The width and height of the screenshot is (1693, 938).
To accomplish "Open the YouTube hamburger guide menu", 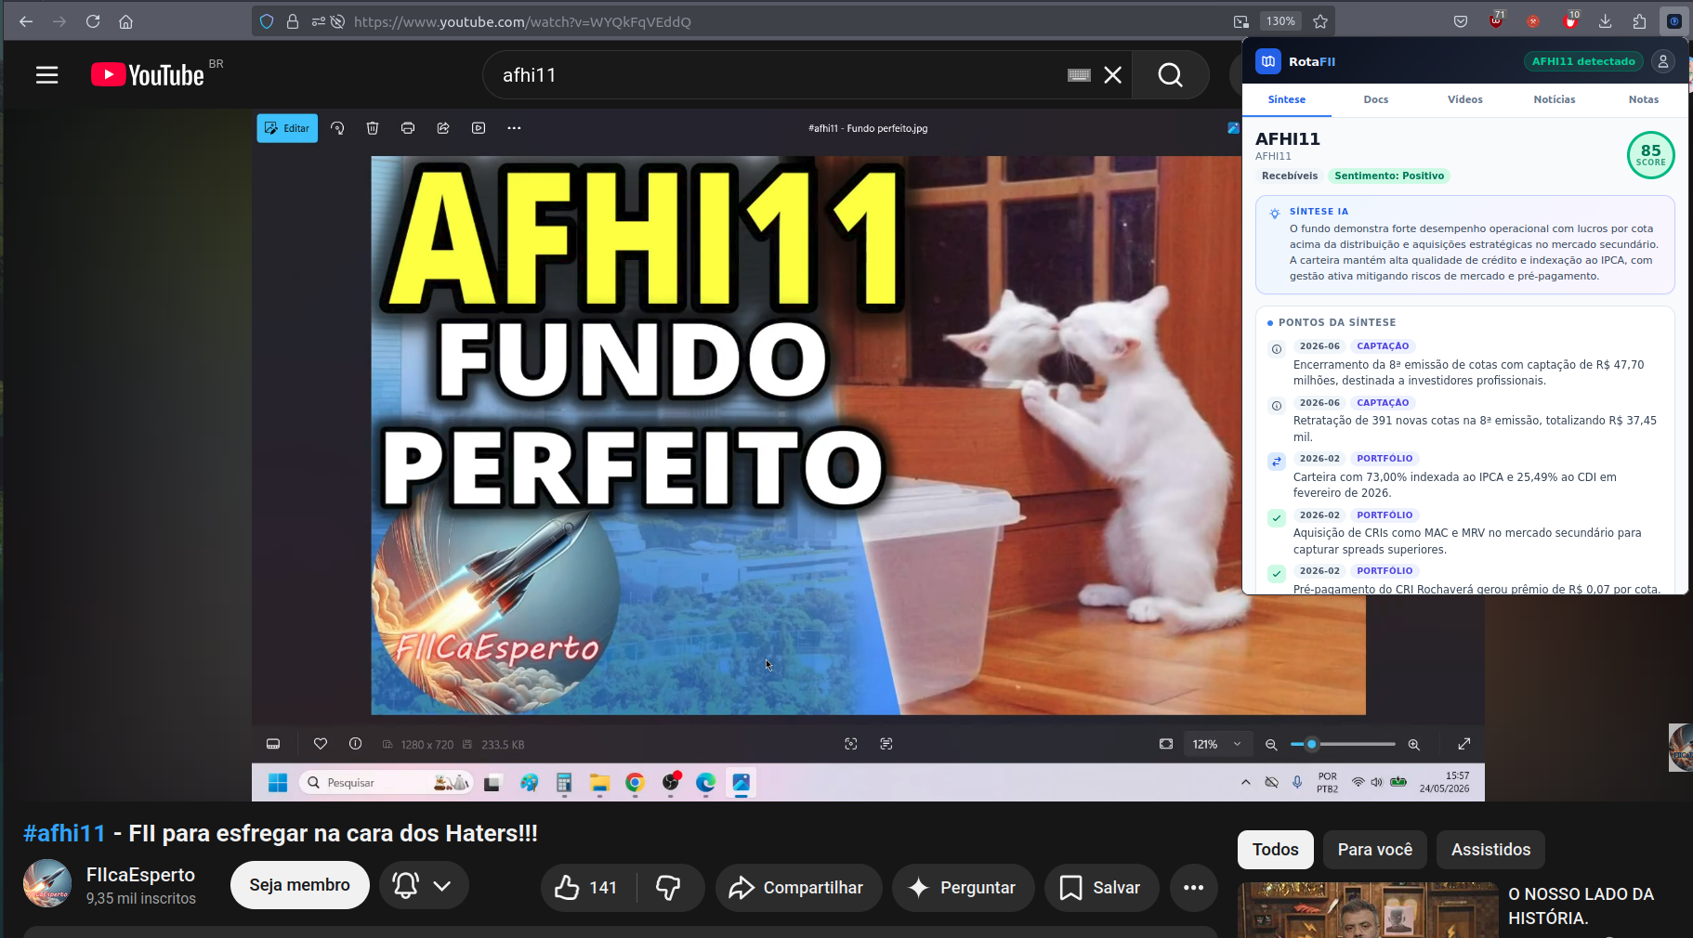I will coord(47,75).
